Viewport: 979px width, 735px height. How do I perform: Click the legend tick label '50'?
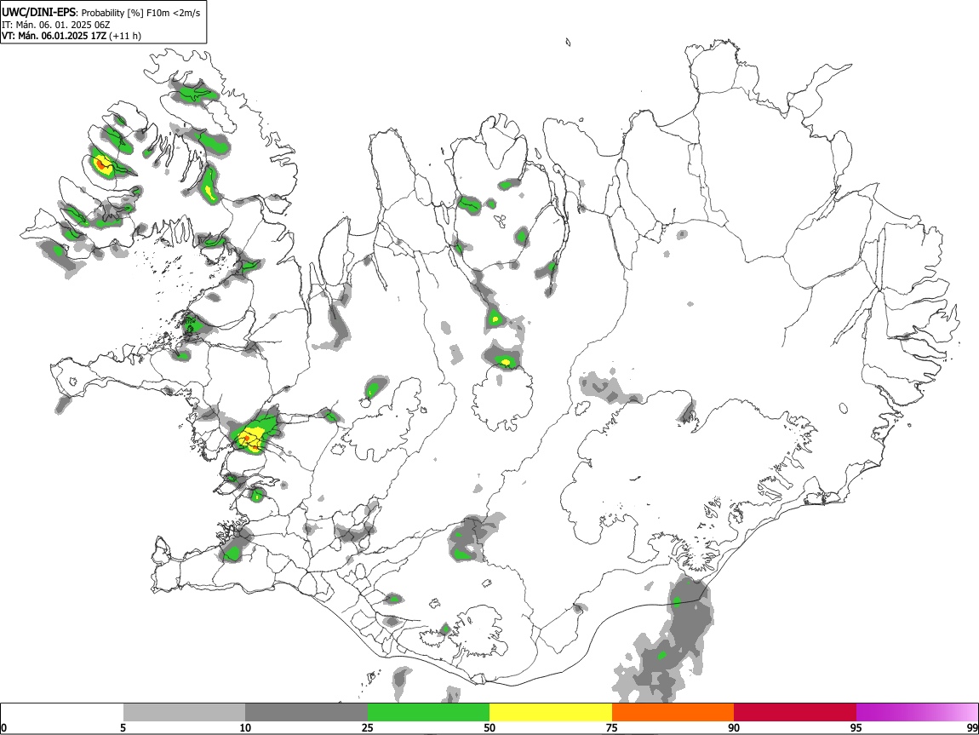pyautogui.click(x=489, y=728)
